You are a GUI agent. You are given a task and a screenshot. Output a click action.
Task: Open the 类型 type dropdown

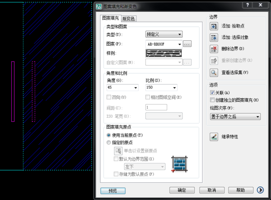coord(164,34)
